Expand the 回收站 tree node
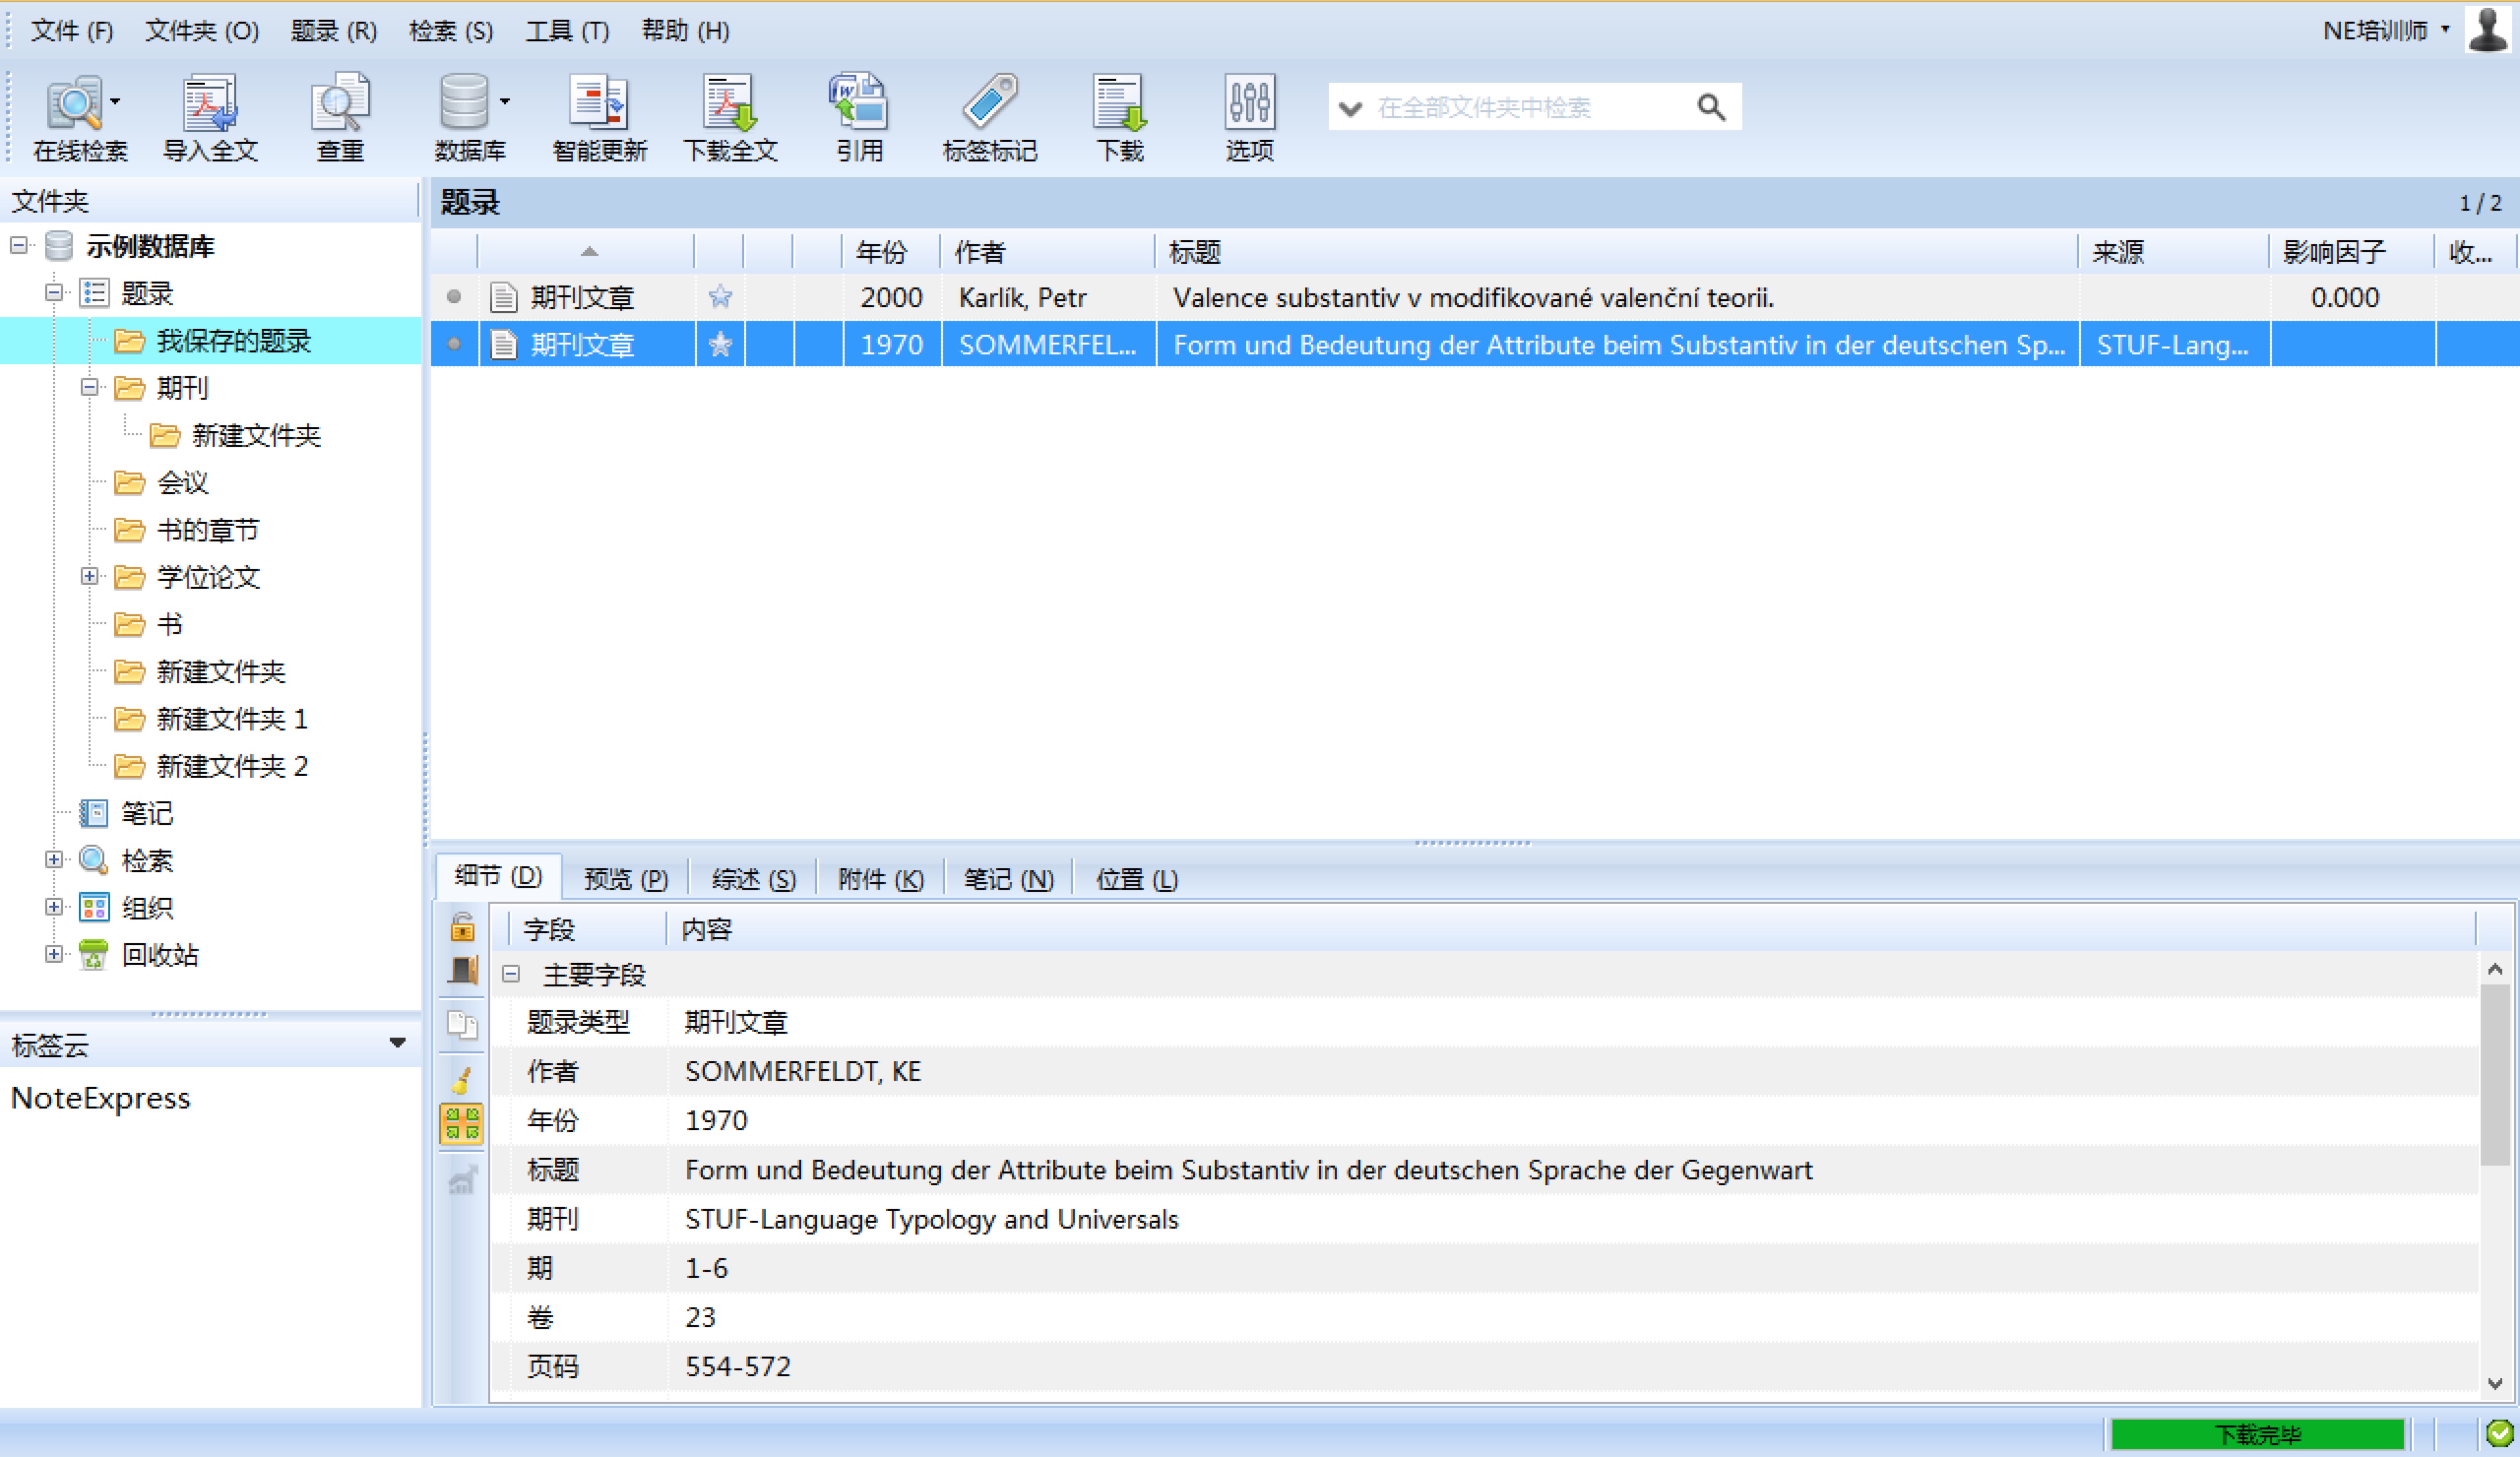 point(54,954)
